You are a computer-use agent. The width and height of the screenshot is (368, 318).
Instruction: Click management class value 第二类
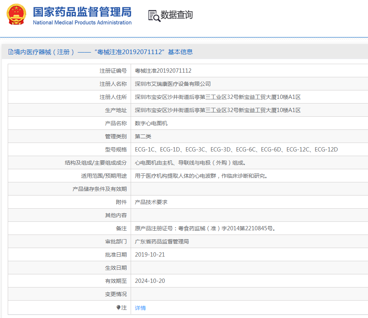(x=143, y=136)
